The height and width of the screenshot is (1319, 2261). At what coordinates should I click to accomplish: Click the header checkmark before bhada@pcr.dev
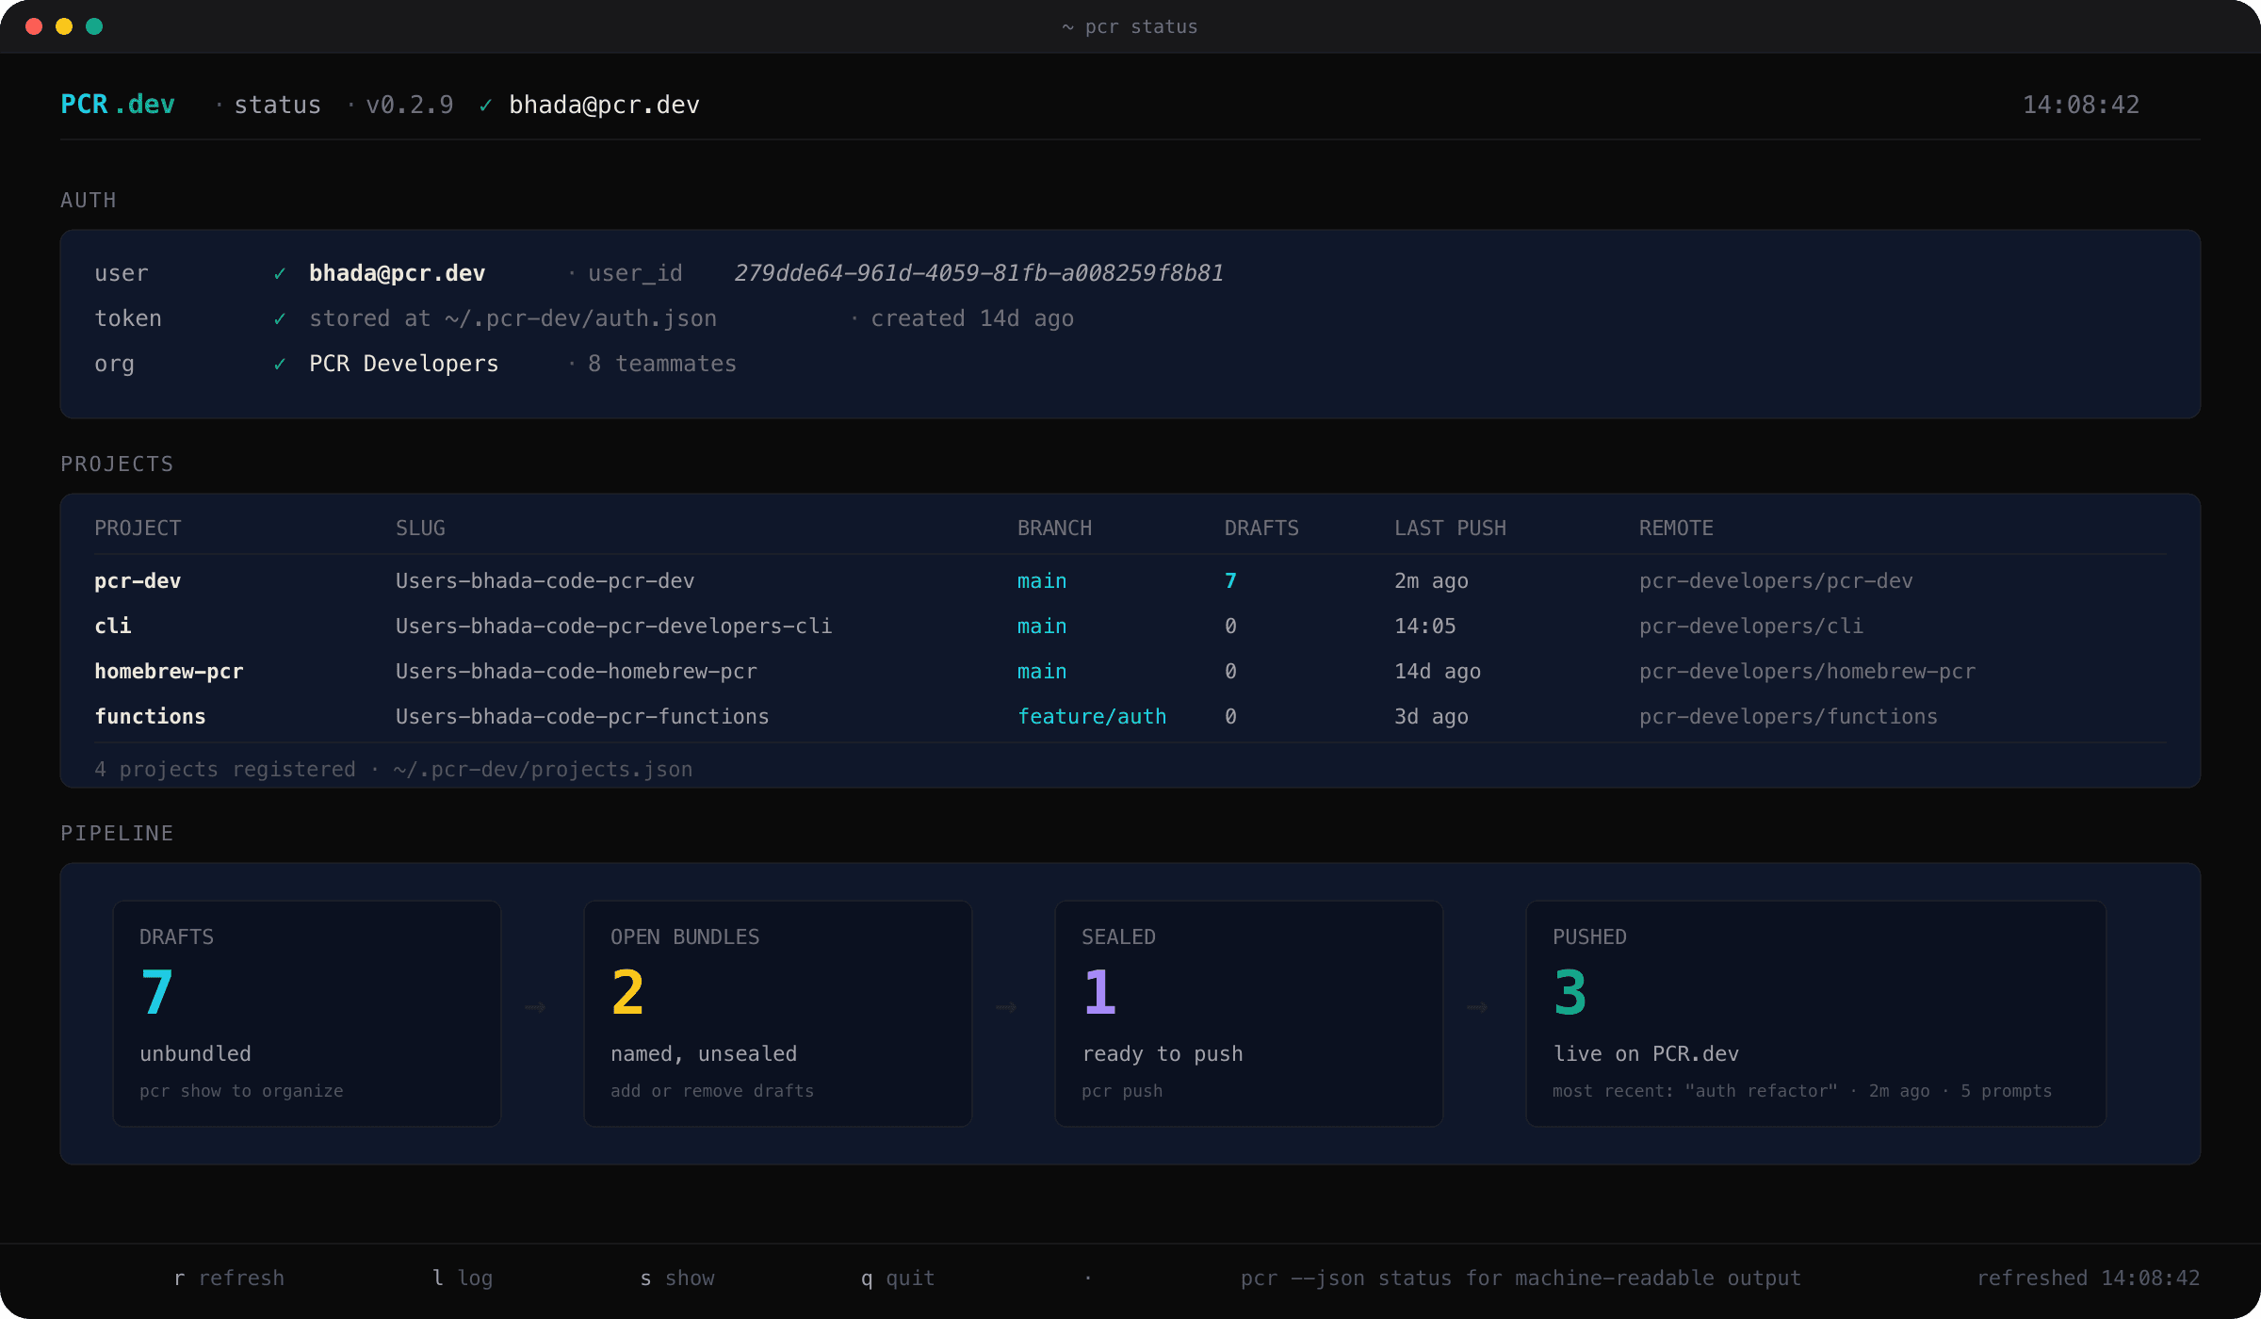(x=485, y=106)
